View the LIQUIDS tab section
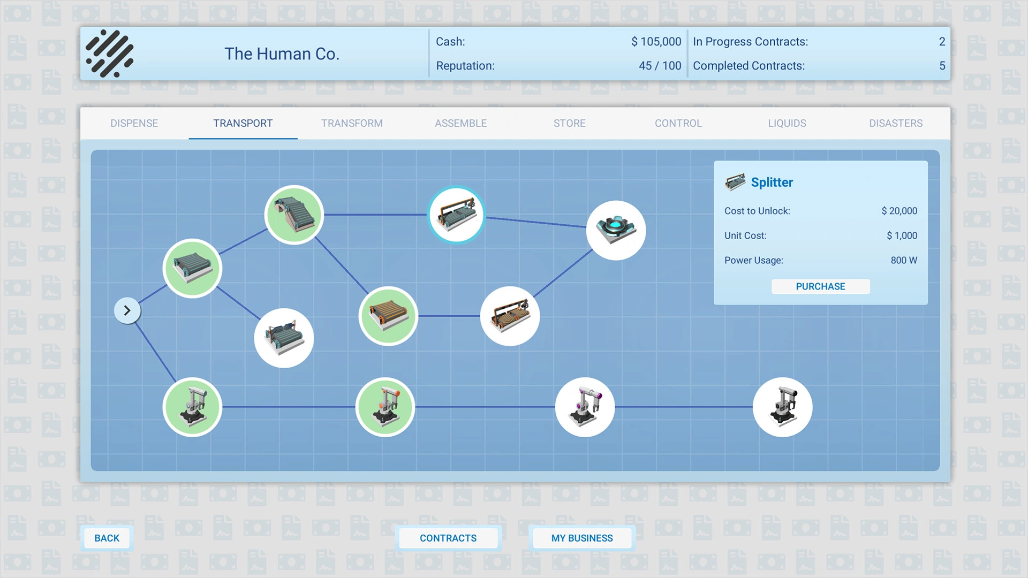The width and height of the screenshot is (1028, 578). point(787,123)
